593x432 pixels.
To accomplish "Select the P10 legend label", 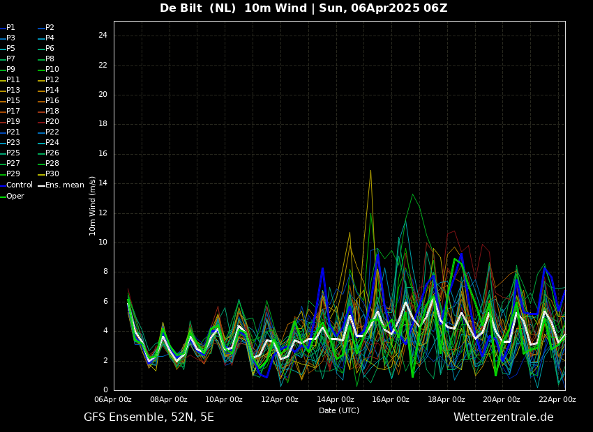I will pyautogui.click(x=52, y=70).
